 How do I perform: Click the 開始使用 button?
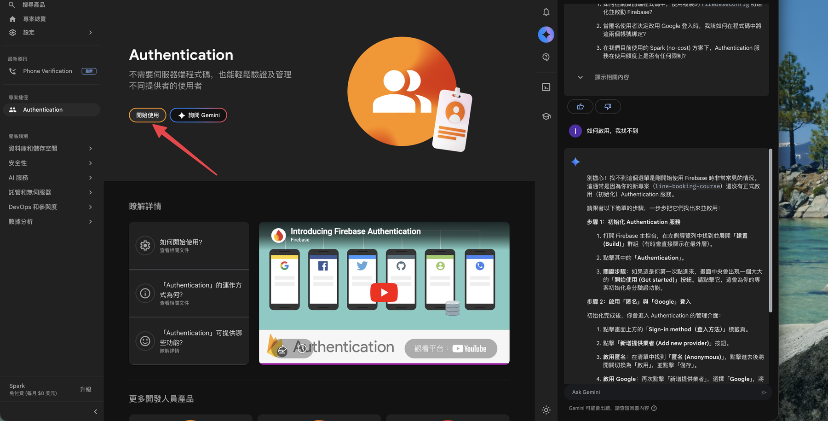(147, 115)
